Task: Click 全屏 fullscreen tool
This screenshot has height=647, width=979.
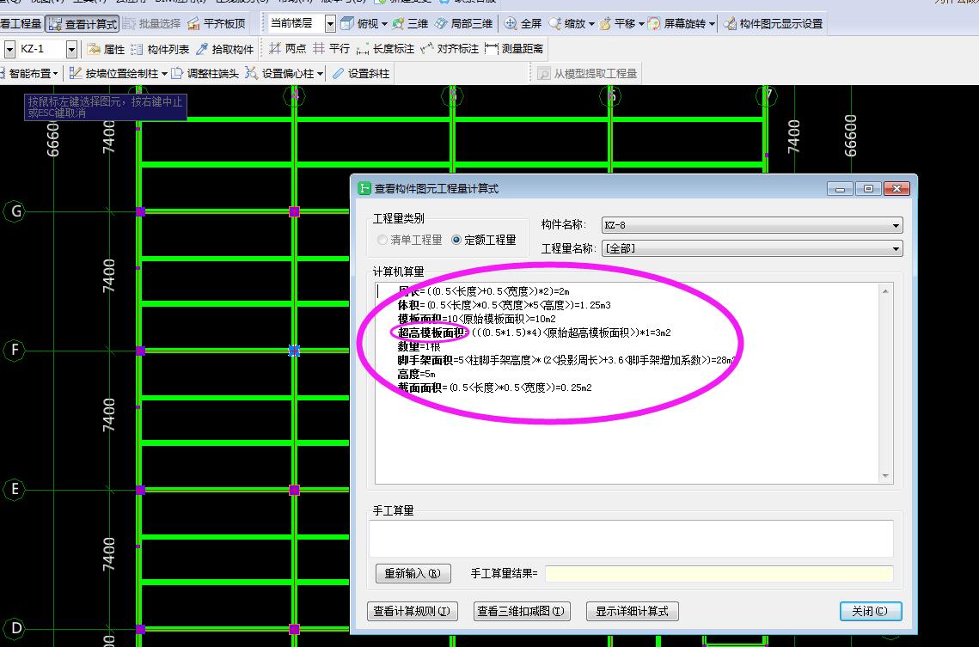Action: coord(523,24)
